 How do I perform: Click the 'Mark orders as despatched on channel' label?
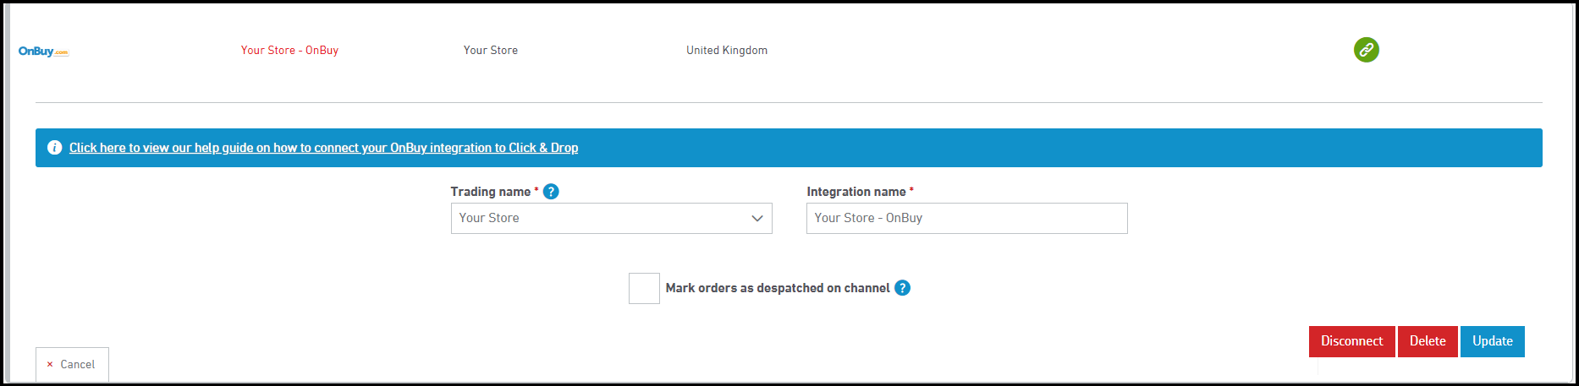[x=777, y=288]
